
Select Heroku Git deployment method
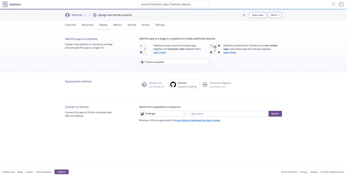153,84
